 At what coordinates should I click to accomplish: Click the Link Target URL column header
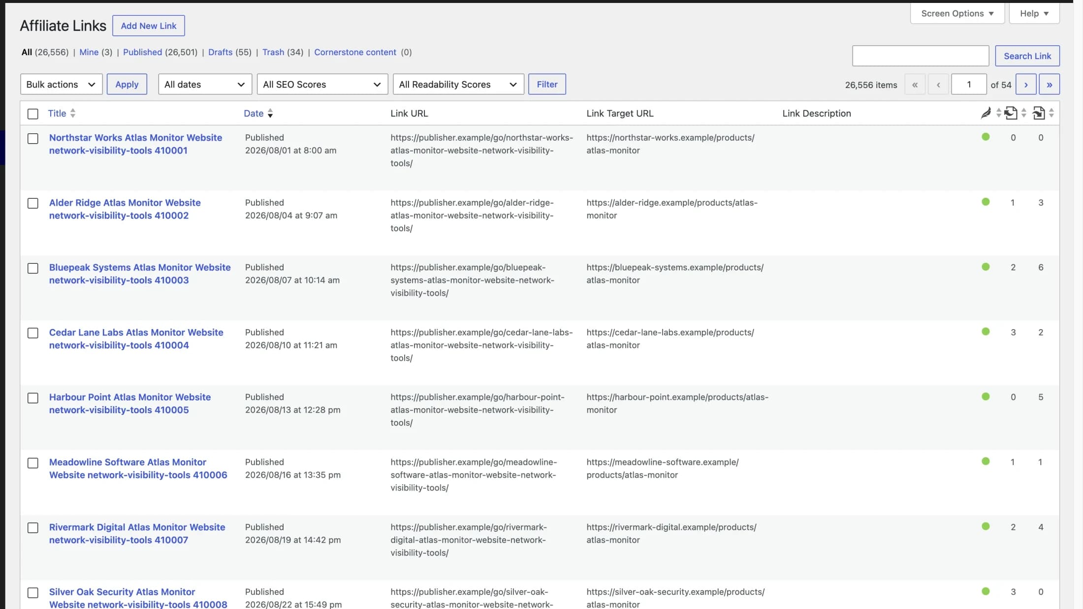pos(620,114)
